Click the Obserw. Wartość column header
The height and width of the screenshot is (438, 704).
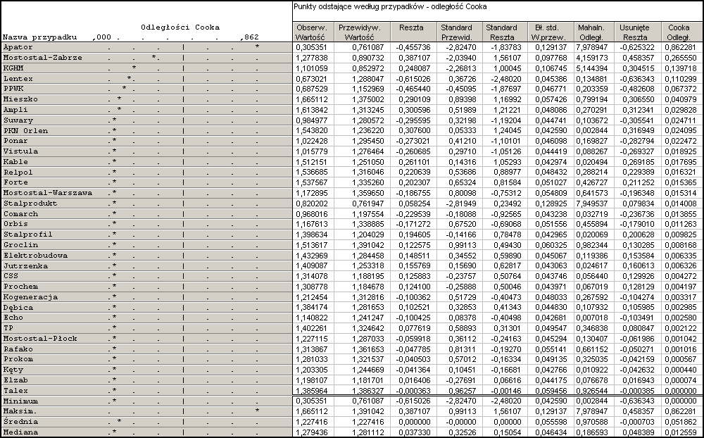313,32
